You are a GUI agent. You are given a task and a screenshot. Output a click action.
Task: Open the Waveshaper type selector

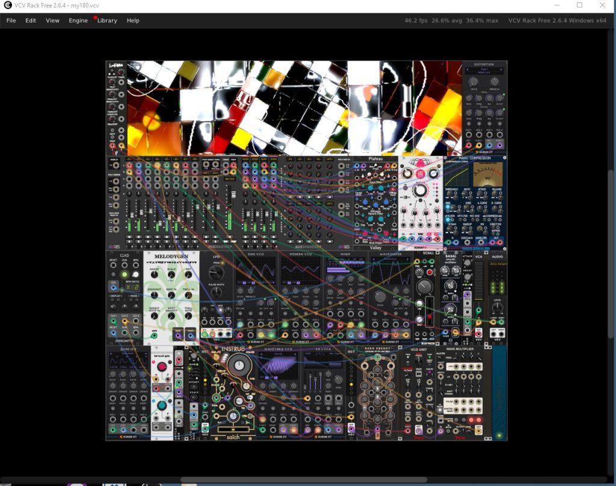point(390,259)
